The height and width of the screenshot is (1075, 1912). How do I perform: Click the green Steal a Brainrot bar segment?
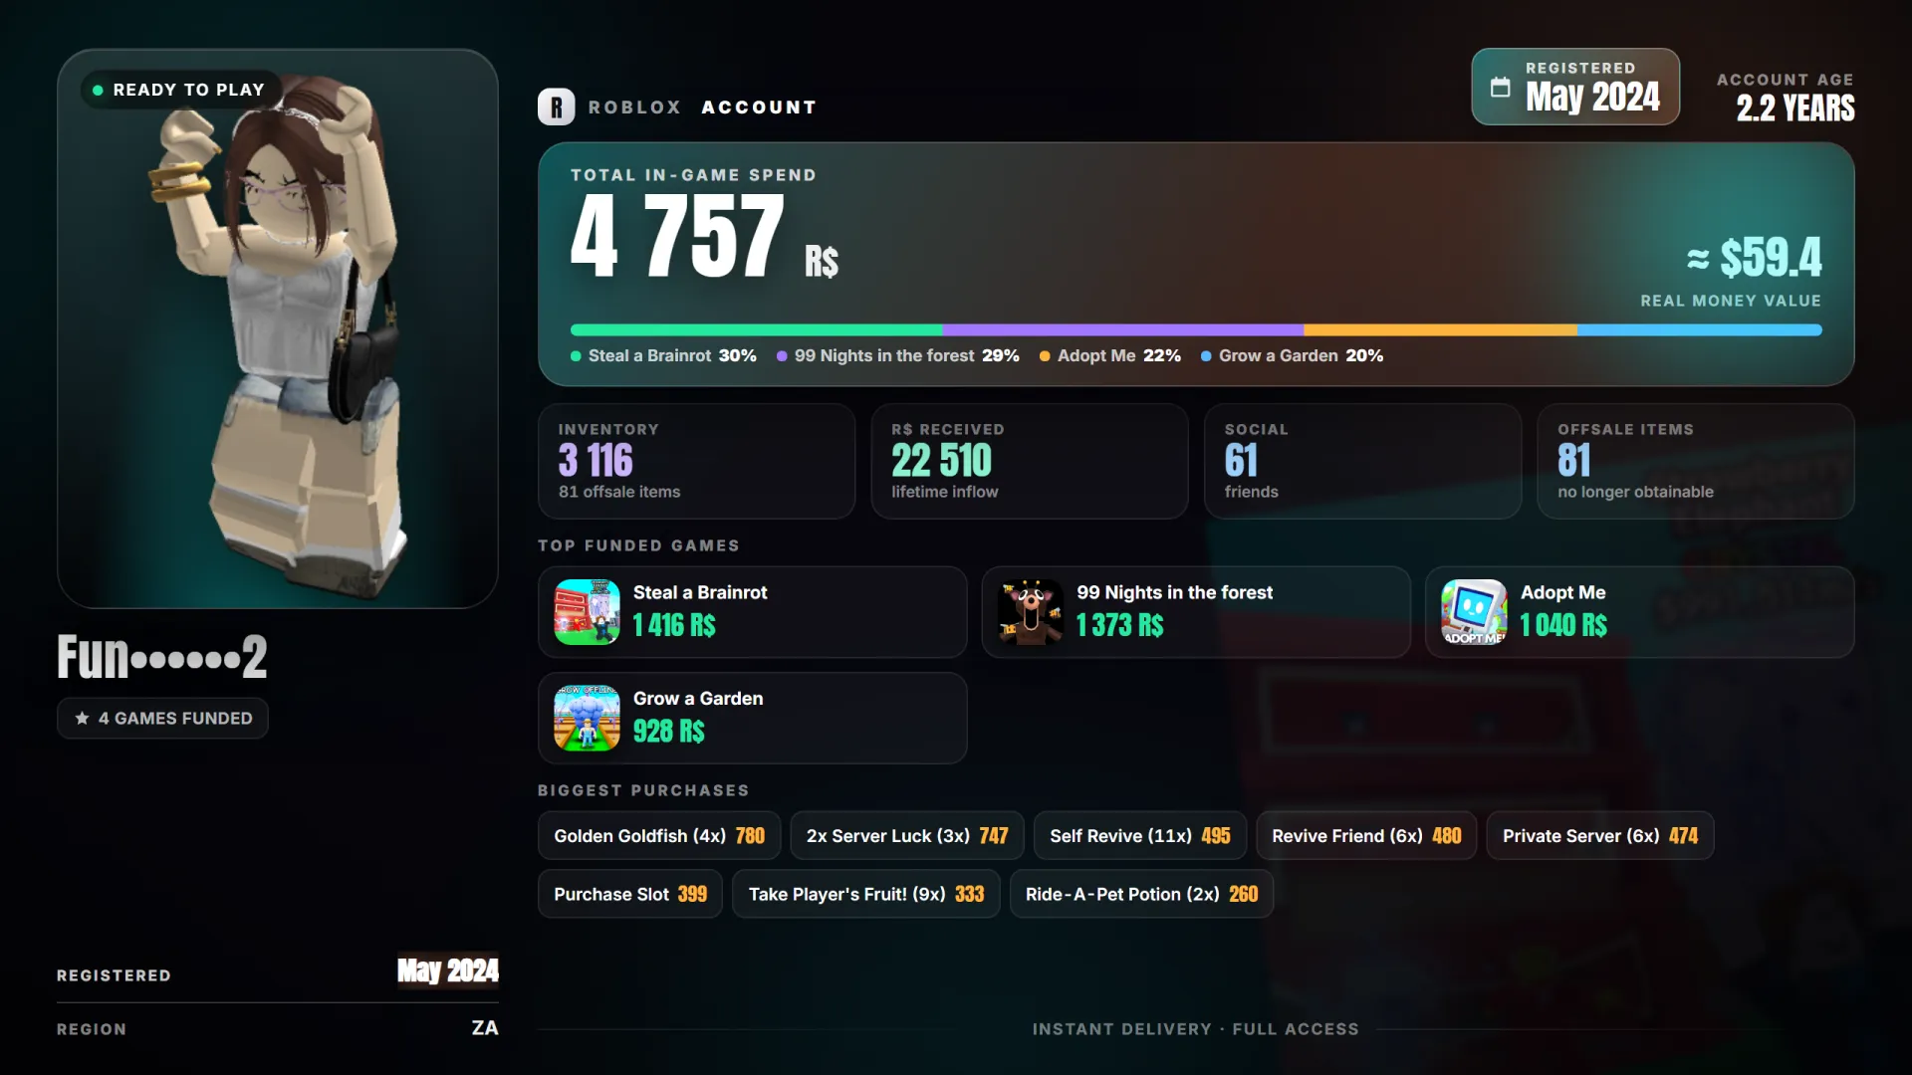tap(757, 329)
